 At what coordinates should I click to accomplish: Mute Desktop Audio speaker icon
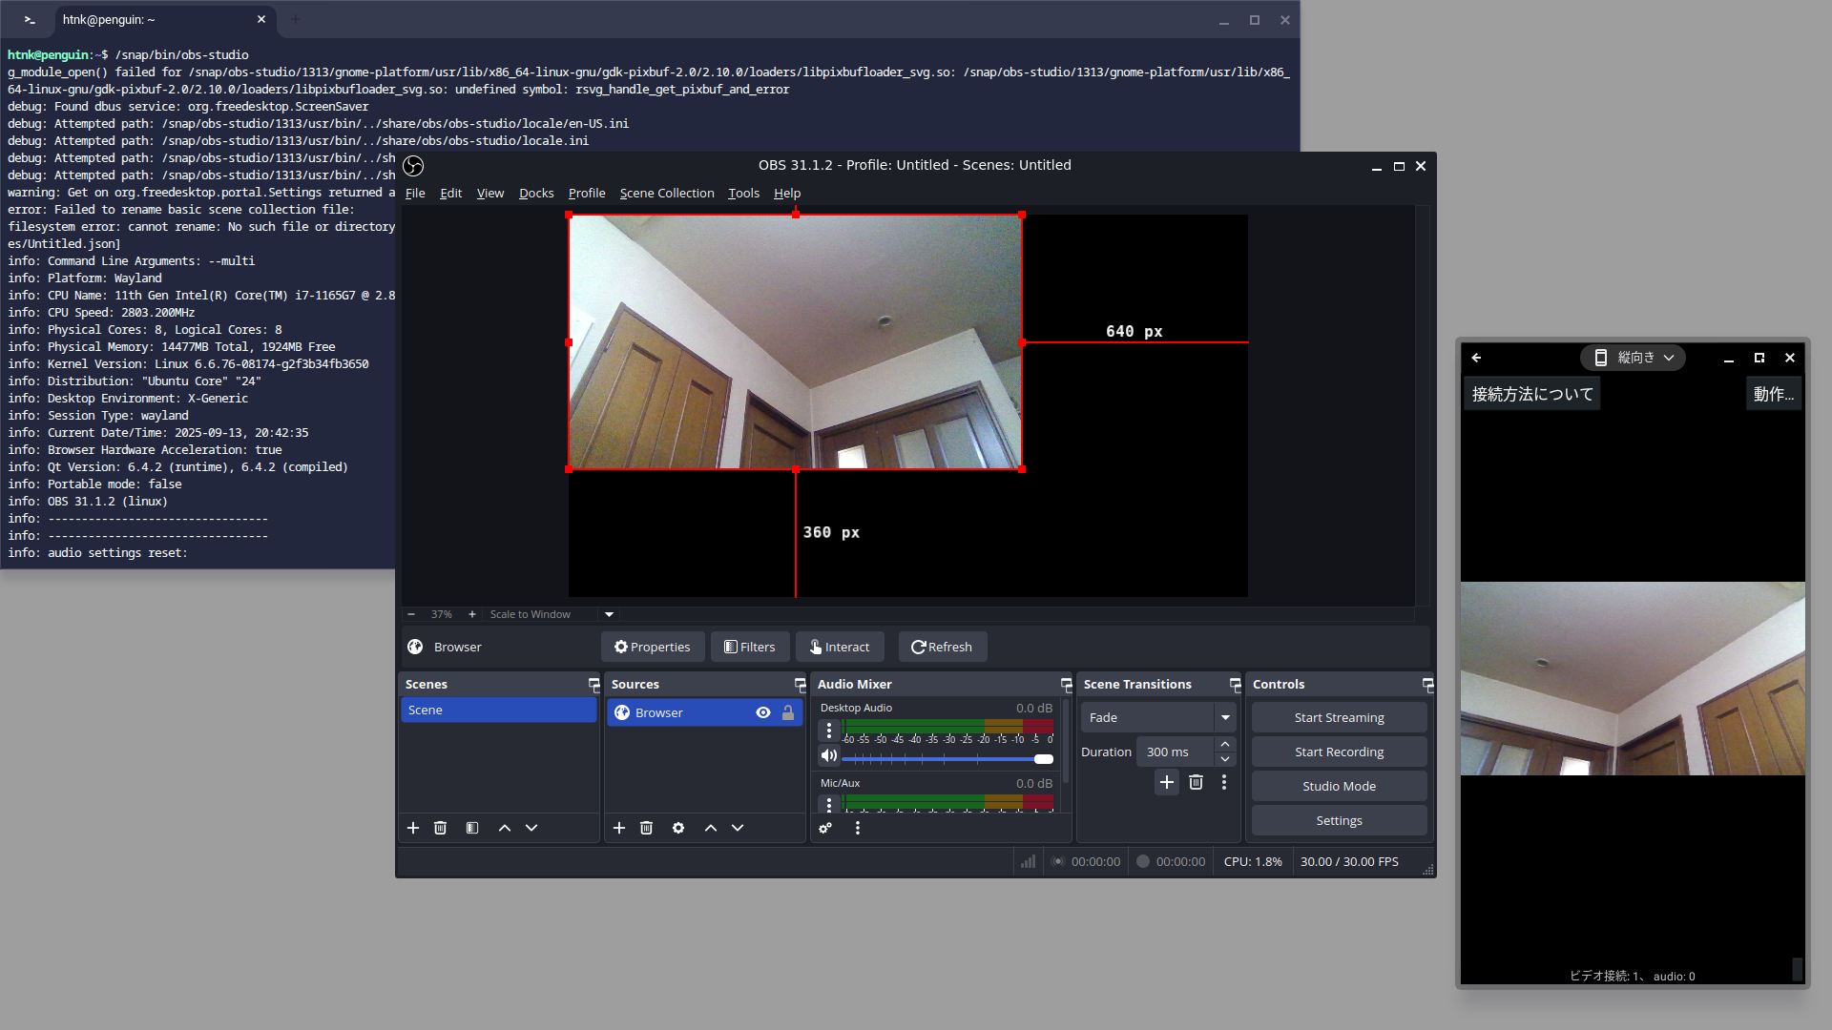[828, 755]
